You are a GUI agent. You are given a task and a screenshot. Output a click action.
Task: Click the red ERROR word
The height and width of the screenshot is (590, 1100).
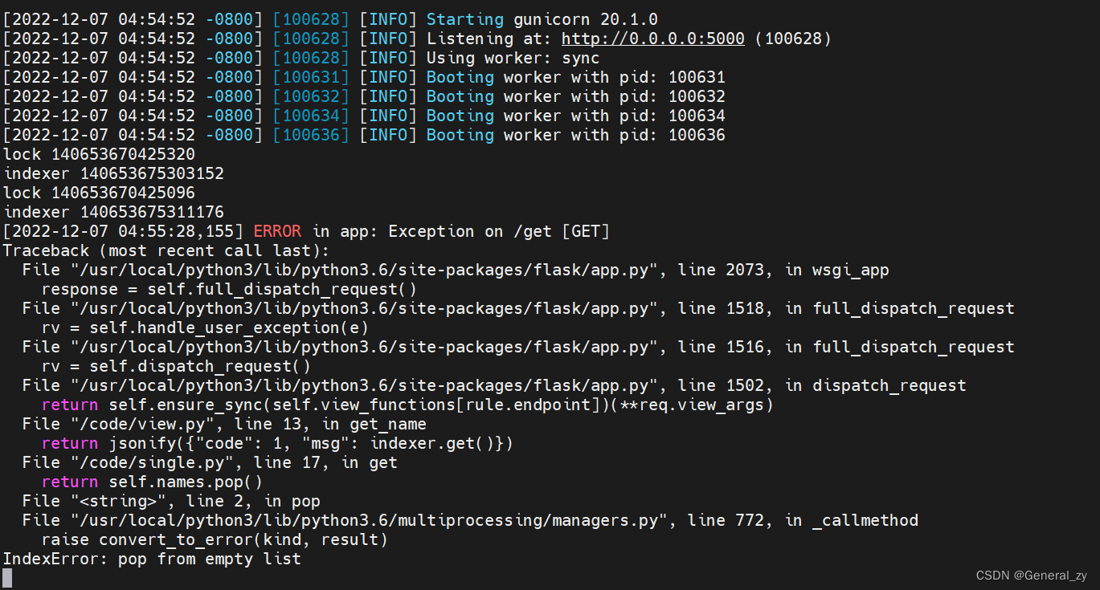click(x=277, y=231)
